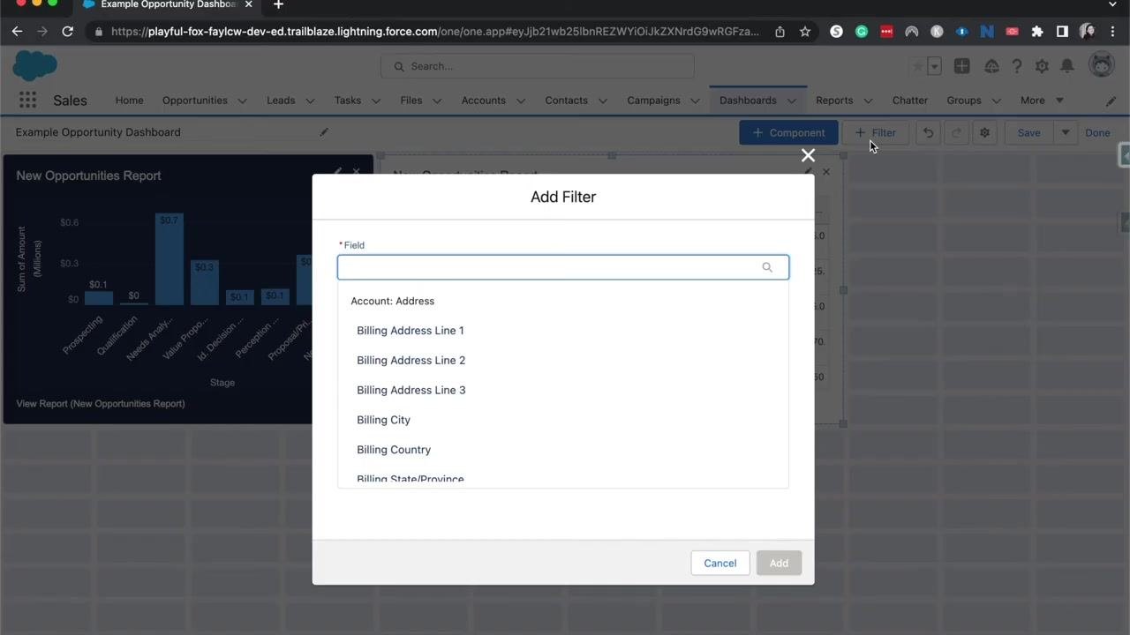
Task: Open View Report (New Opportunities Report) link
Action: pyautogui.click(x=101, y=404)
